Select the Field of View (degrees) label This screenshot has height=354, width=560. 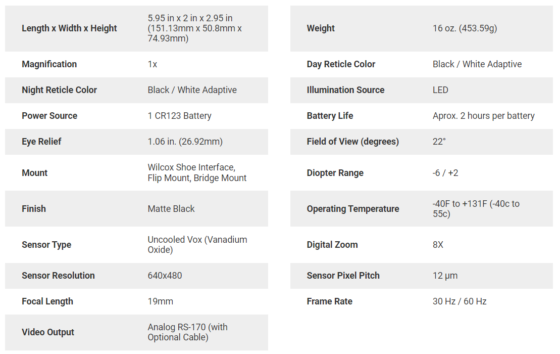click(x=352, y=142)
